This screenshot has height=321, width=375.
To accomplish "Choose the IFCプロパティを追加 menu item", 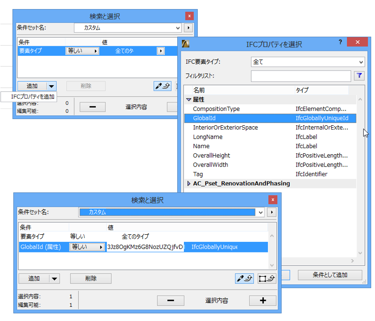I will point(29,97).
